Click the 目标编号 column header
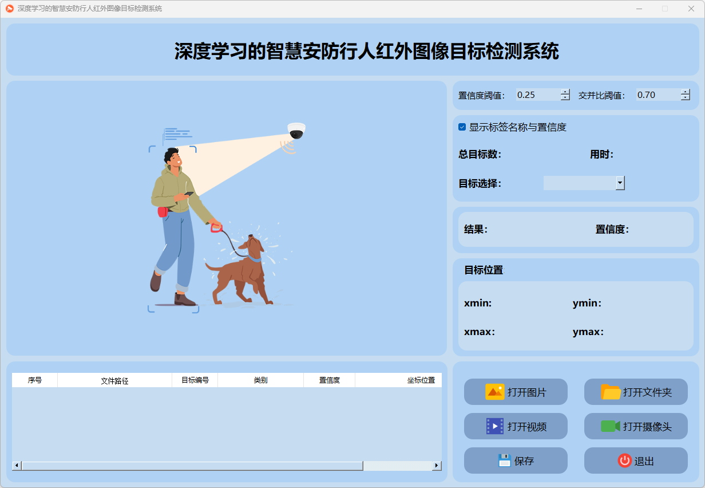Screen dimensions: 705x488 click(195, 380)
